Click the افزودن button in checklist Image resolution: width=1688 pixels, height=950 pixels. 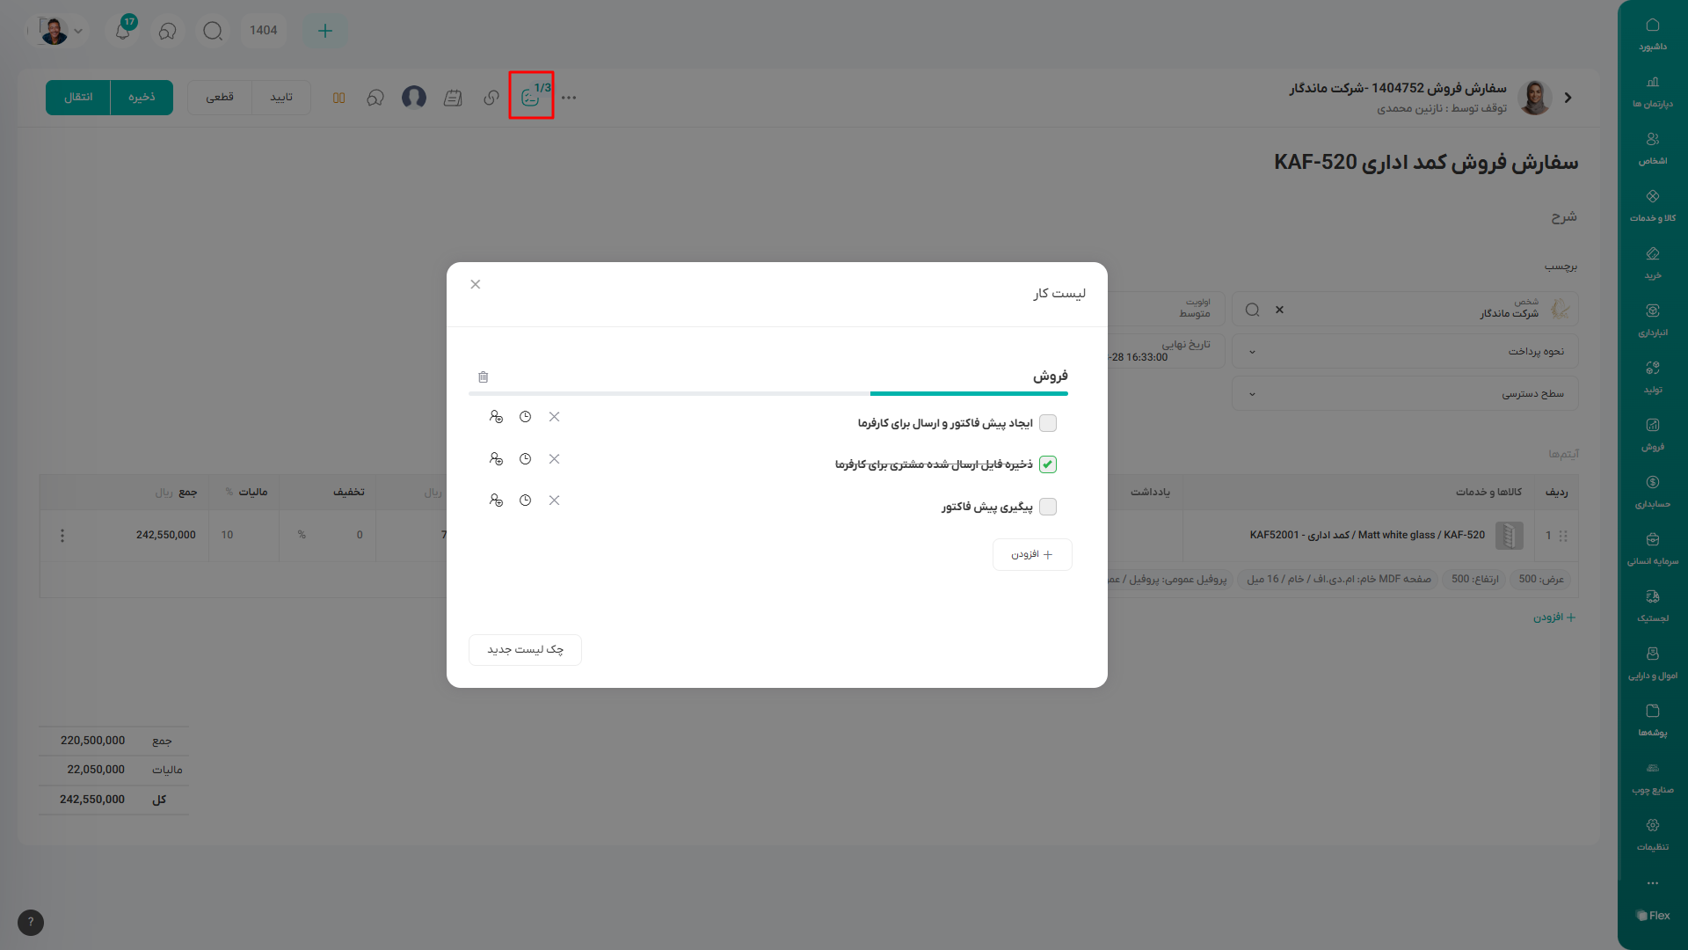[x=1032, y=555]
